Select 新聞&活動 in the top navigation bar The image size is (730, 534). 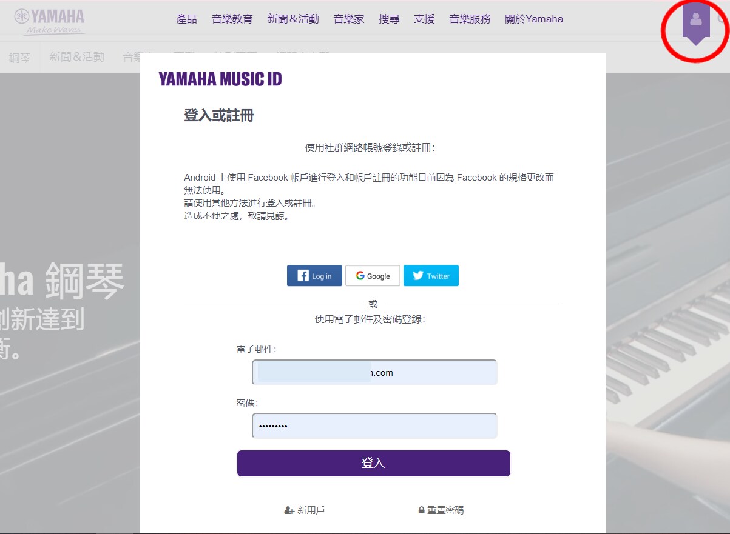click(292, 19)
